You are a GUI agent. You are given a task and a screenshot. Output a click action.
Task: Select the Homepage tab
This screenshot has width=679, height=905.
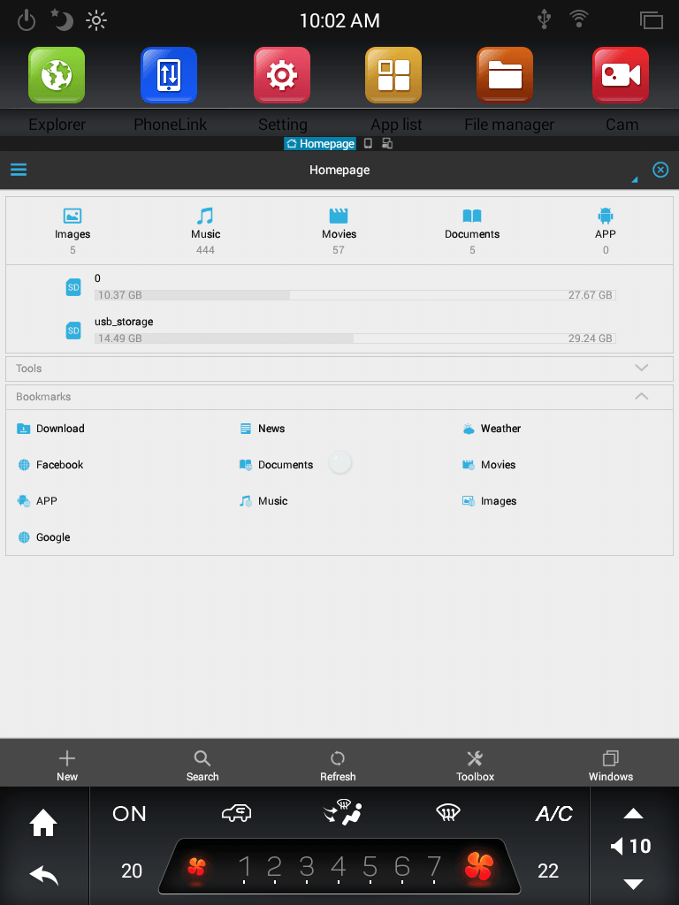pyautogui.click(x=320, y=143)
